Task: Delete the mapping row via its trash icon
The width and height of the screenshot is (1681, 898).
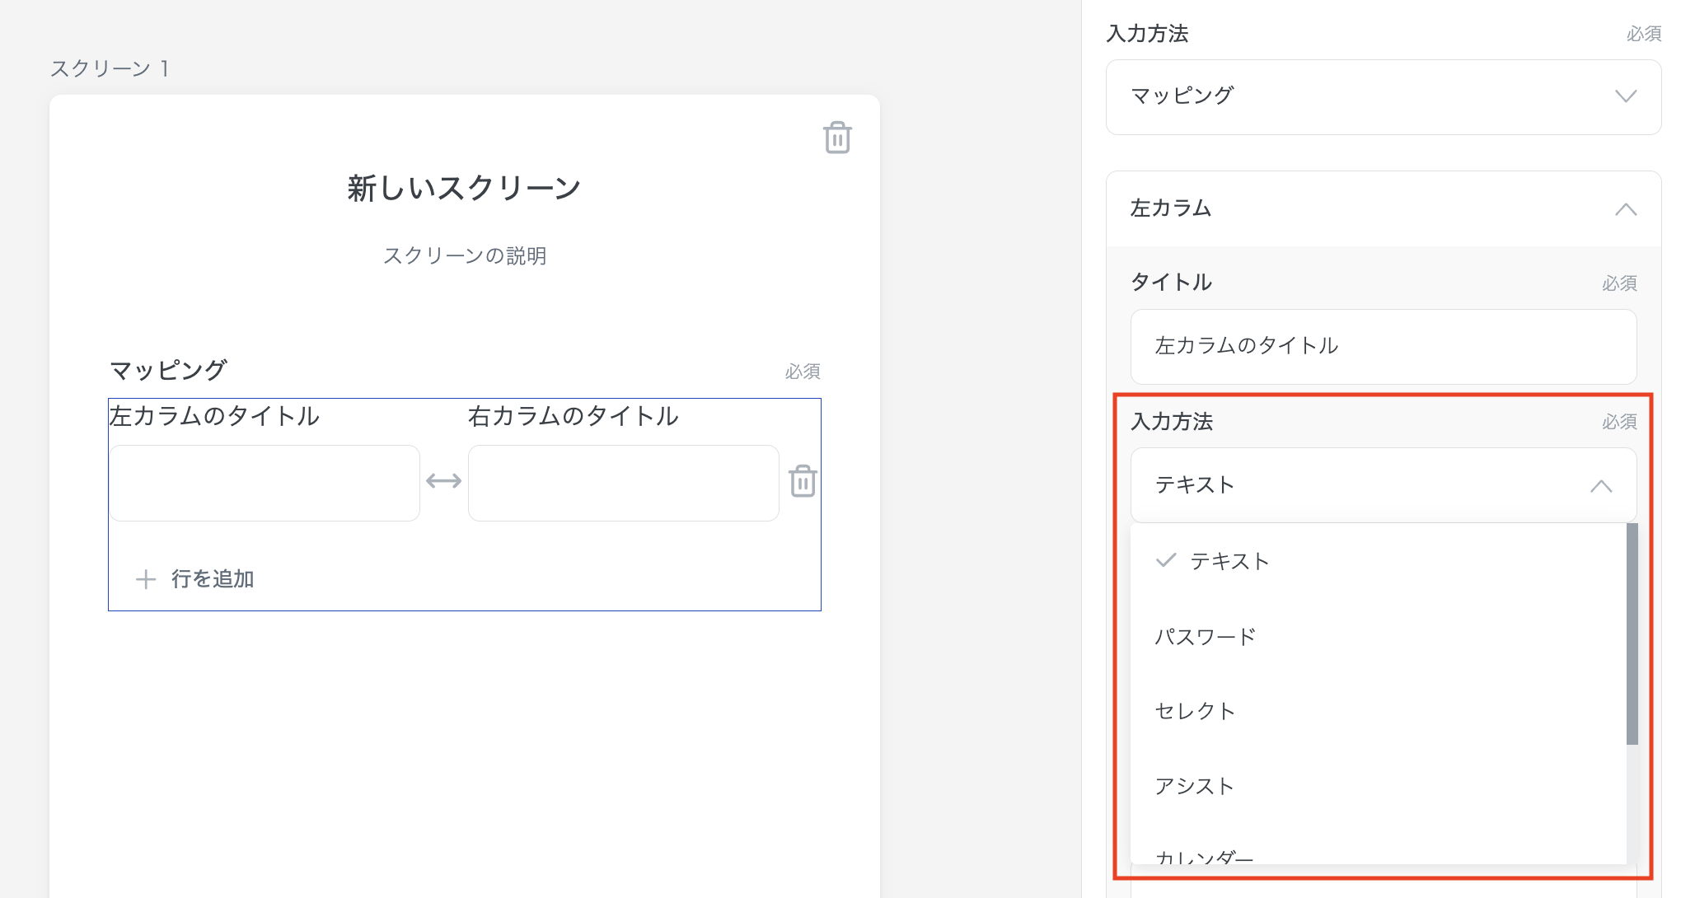Action: click(803, 482)
